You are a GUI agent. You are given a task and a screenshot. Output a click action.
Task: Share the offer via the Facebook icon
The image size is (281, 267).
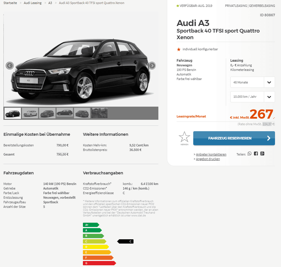256,154
